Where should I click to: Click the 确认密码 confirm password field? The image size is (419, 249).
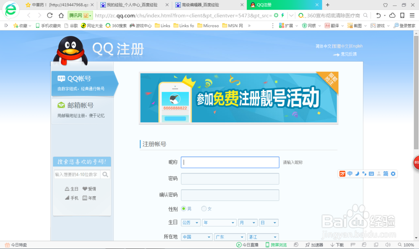click(230, 195)
